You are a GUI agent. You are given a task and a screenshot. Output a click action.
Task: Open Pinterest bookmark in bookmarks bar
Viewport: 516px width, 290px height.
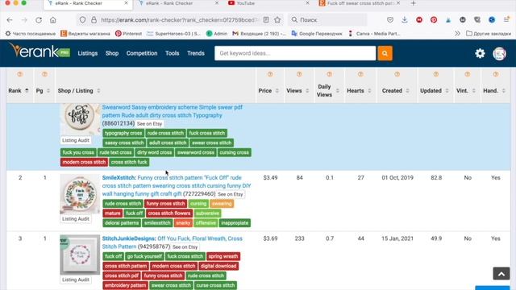click(129, 34)
